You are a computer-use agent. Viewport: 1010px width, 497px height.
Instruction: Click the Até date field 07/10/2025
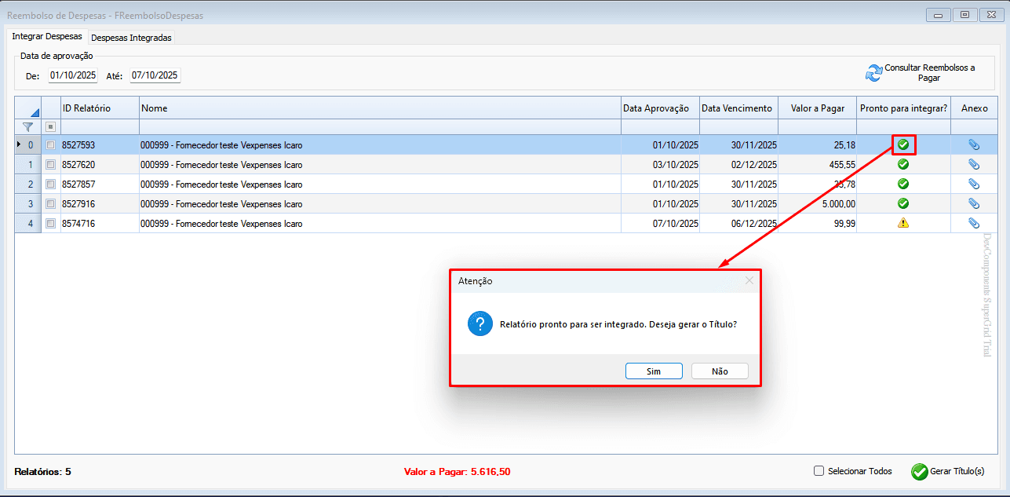tap(155, 75)
